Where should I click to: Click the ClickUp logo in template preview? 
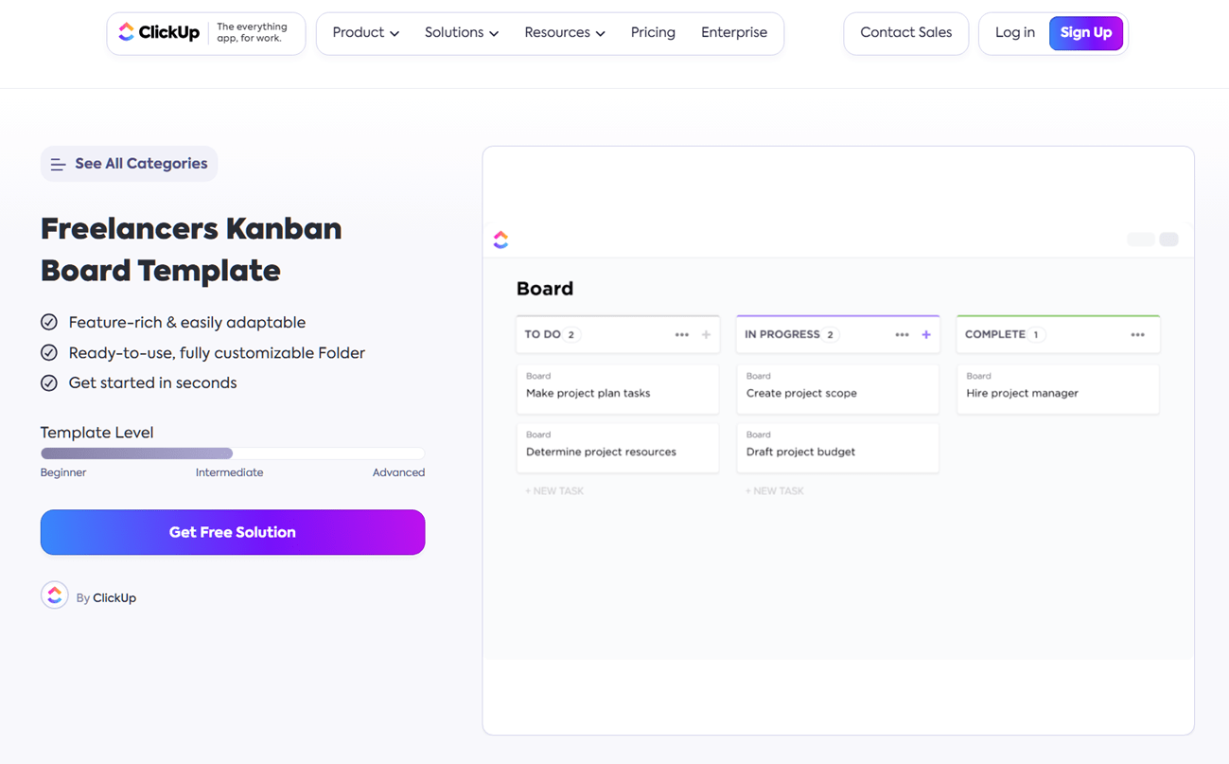(500, 240)
